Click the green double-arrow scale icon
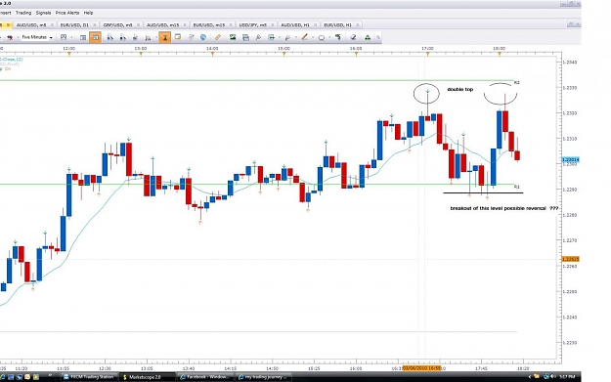 [x=272, y=37]
